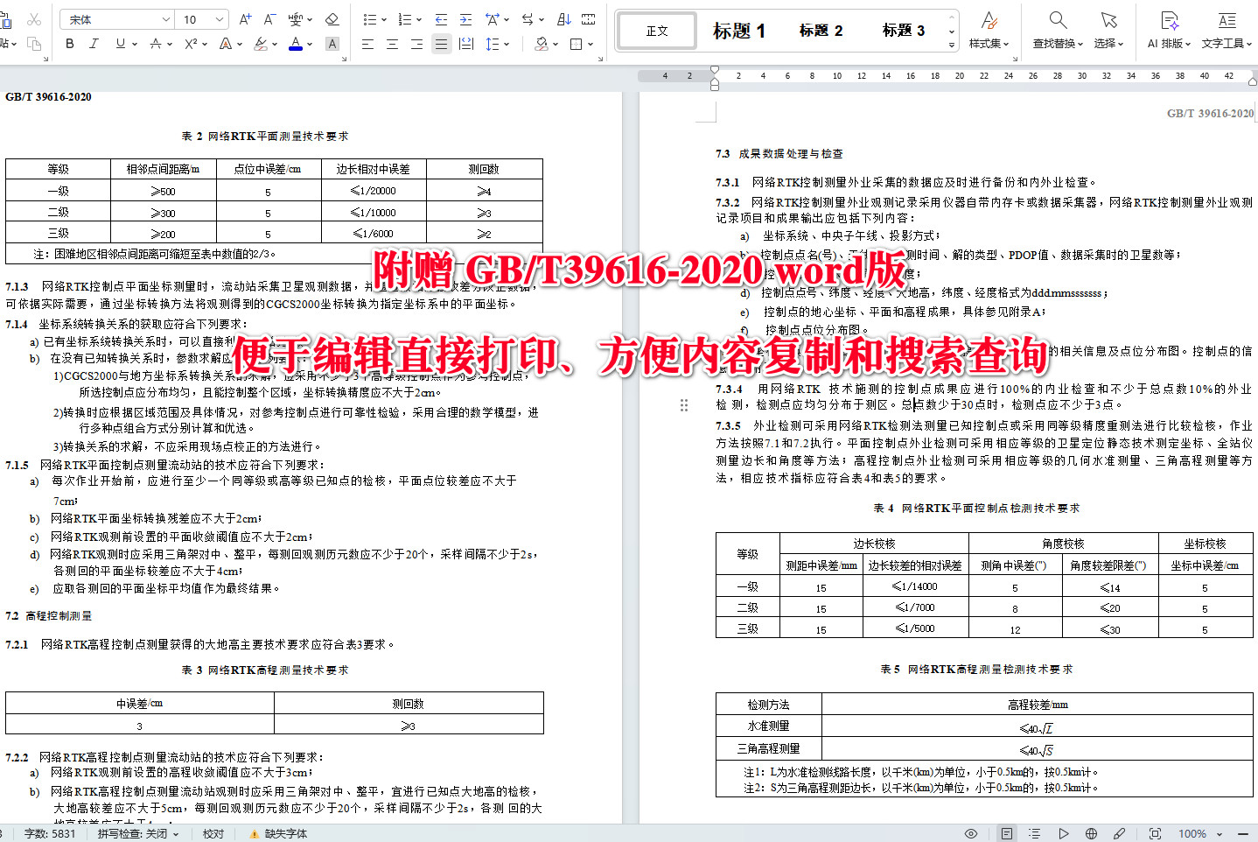Click 缺失字体 missing fonts warning
The image size is (1258, 842).
coord(278,833)
